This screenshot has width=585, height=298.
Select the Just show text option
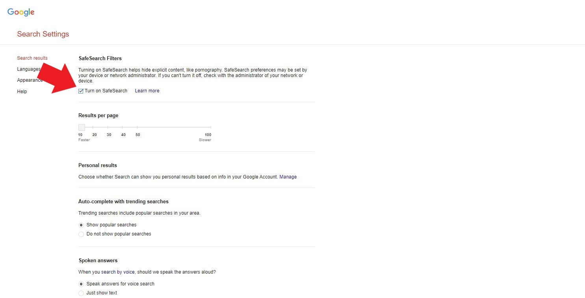coord(81,293)
